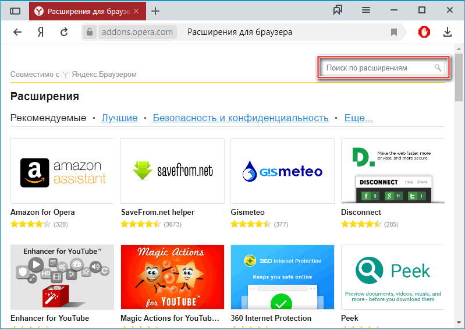Open the bookmarks manager icon

click(338, 10)
